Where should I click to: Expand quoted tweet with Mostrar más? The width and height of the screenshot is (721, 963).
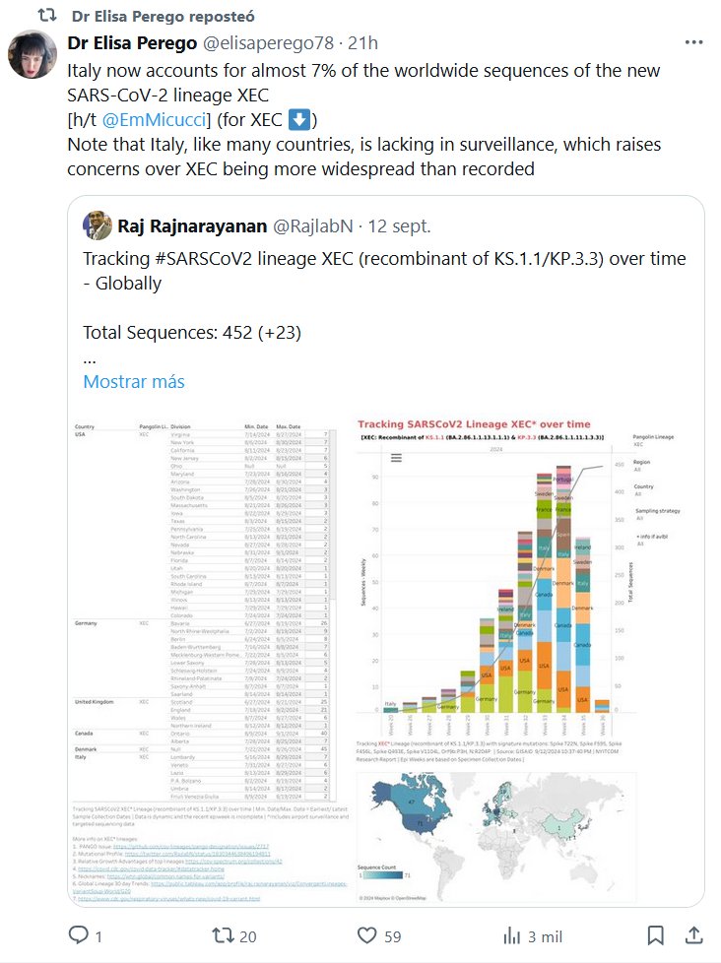point(133,381)
